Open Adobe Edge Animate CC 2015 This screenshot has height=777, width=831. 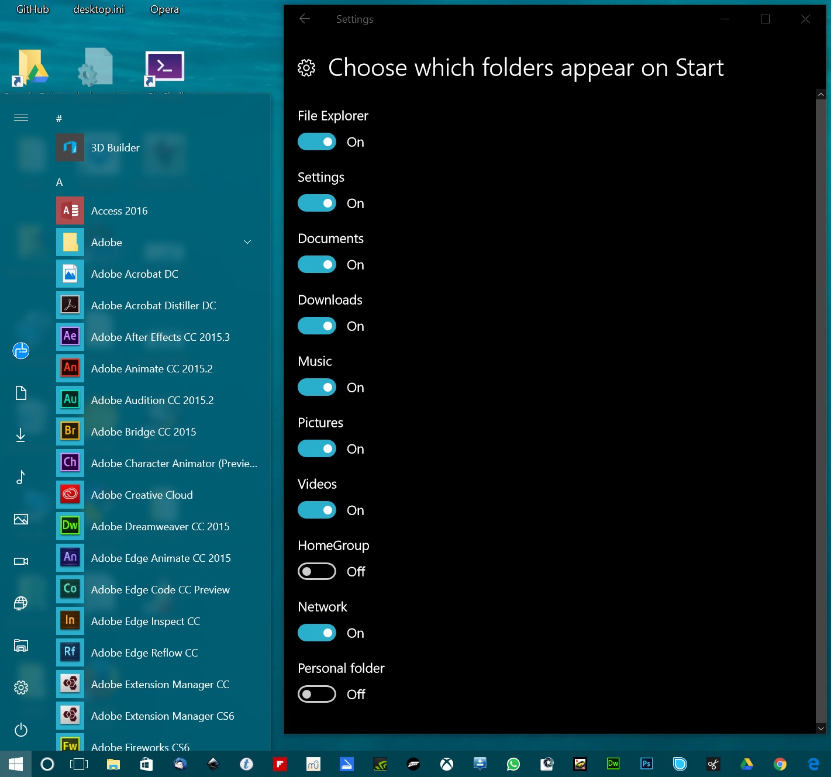(x=158, y=558)
